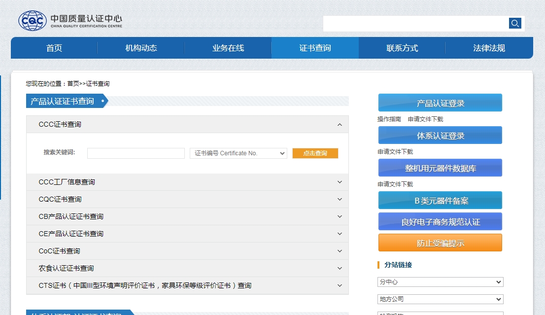Expand the CQC证书查询 section

click(x=339, y=199)
